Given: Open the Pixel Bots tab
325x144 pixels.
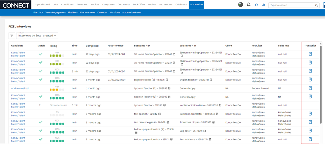Looking at the screenshot, I should point(72,12).
